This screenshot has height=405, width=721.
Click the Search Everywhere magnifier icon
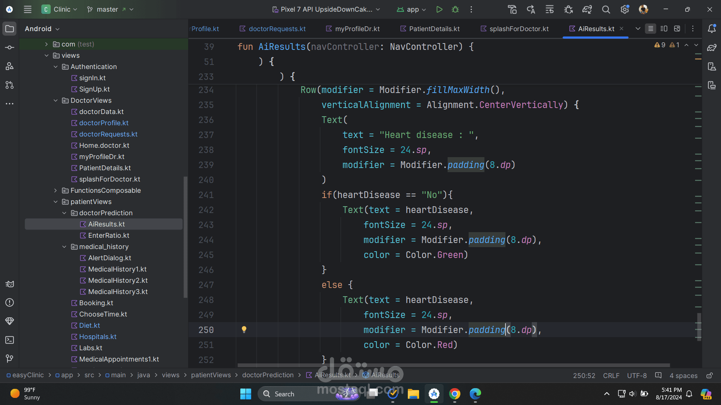click(x=606, y=9)
